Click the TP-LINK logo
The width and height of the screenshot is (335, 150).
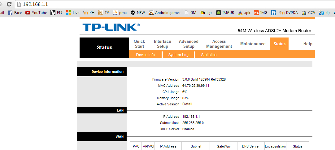point(111,27)
